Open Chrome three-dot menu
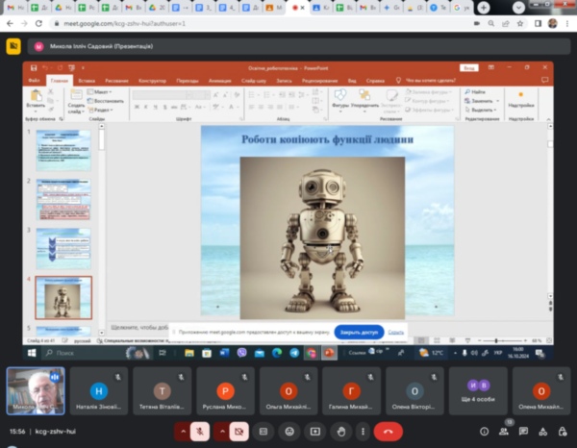Screen dimensions: 577x448 (x=567, y=21)
